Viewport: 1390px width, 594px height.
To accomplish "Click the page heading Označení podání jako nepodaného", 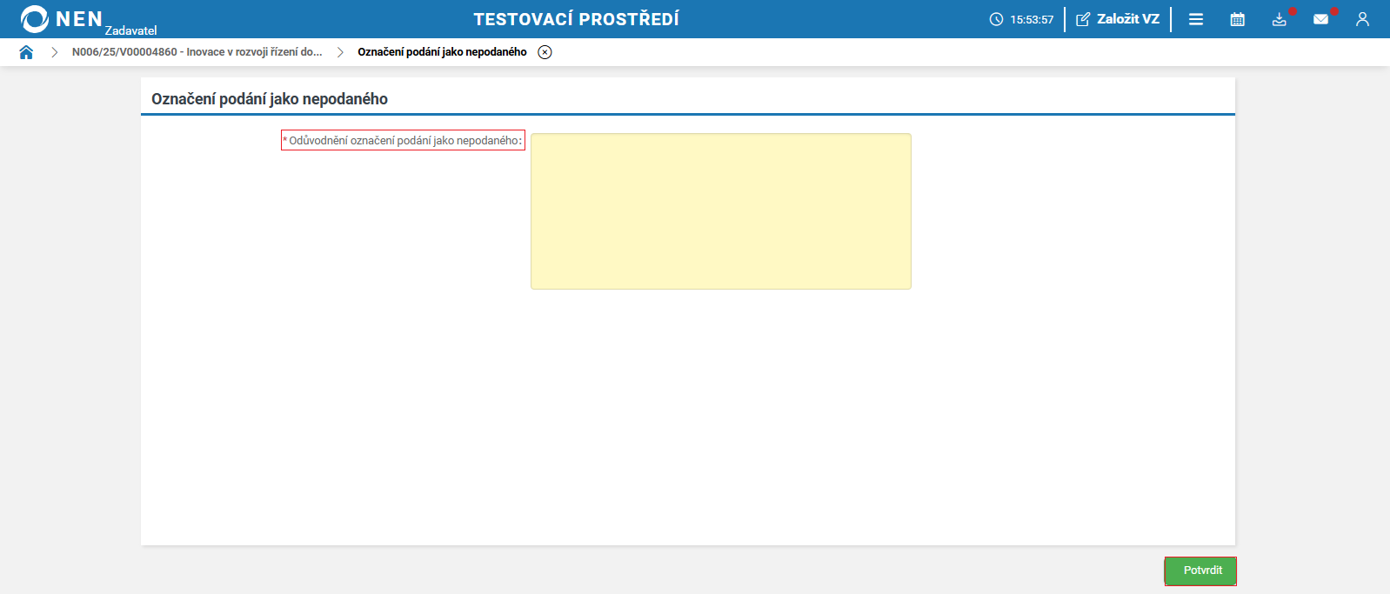I will tap(270, 99).
